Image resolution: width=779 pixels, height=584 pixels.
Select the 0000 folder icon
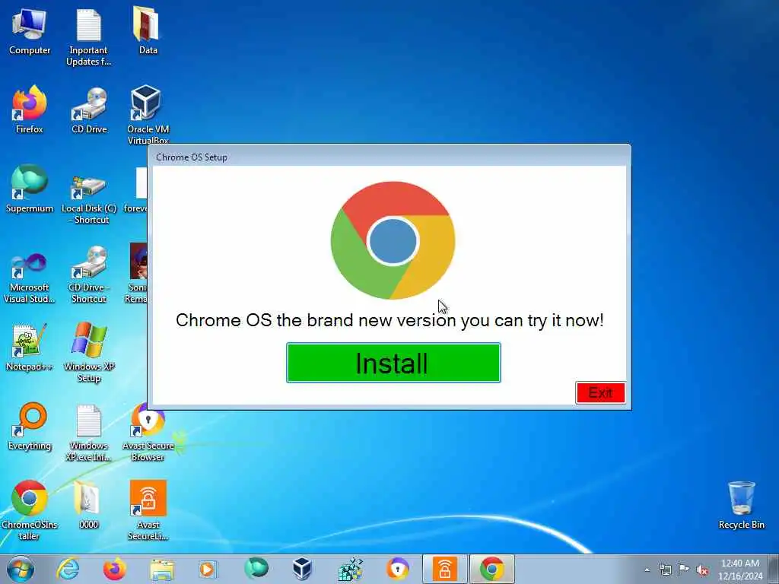tap(89, 505)
